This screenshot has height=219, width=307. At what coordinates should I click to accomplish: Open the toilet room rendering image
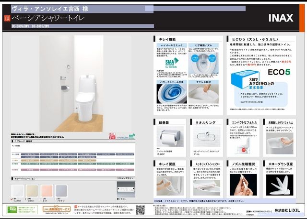click(71, 83)
